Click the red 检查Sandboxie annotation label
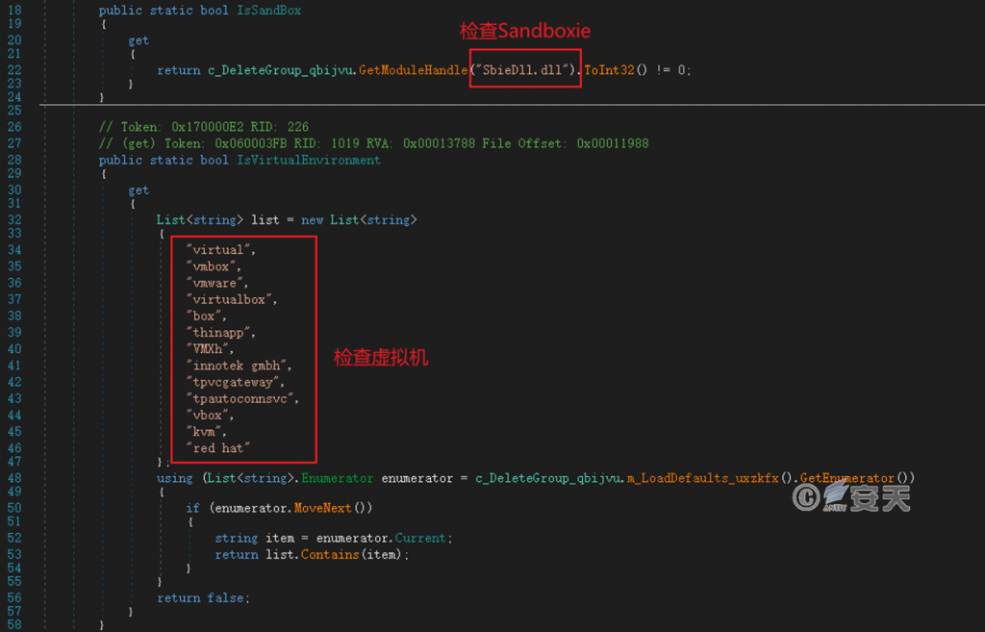This screenshot has height=632, width=985. click(525, 31)
